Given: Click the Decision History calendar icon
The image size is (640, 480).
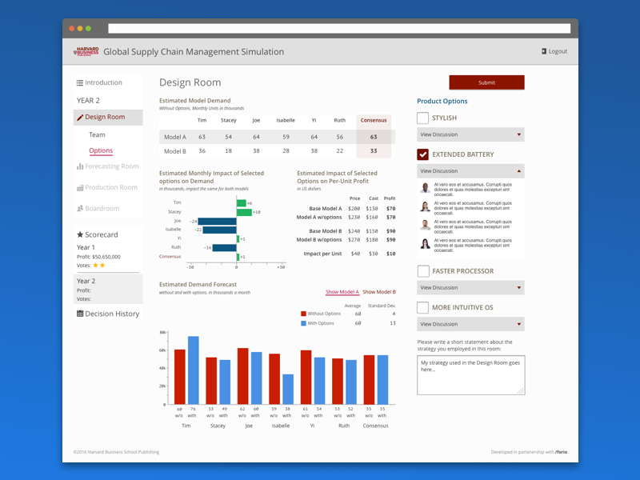Looking at the screenshot, I should [80, 314].
